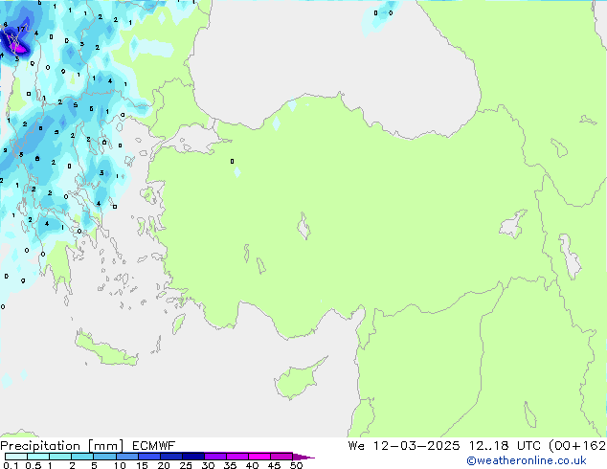Click the island of Crete on map
This screenshot has height=469, width=607.
pyautogui.click(x=106, y=350)
